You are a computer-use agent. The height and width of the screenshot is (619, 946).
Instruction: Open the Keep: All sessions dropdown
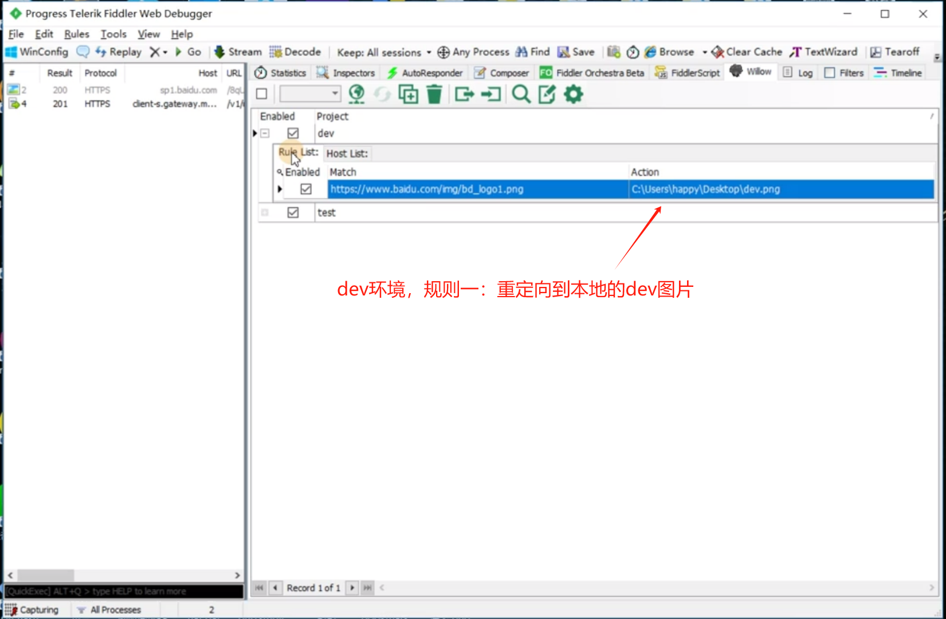coord(384,52)
